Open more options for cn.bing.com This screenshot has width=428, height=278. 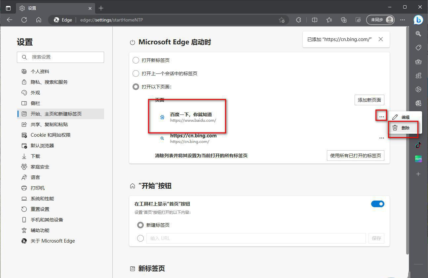pyautogui.click(x=382, y=138)
